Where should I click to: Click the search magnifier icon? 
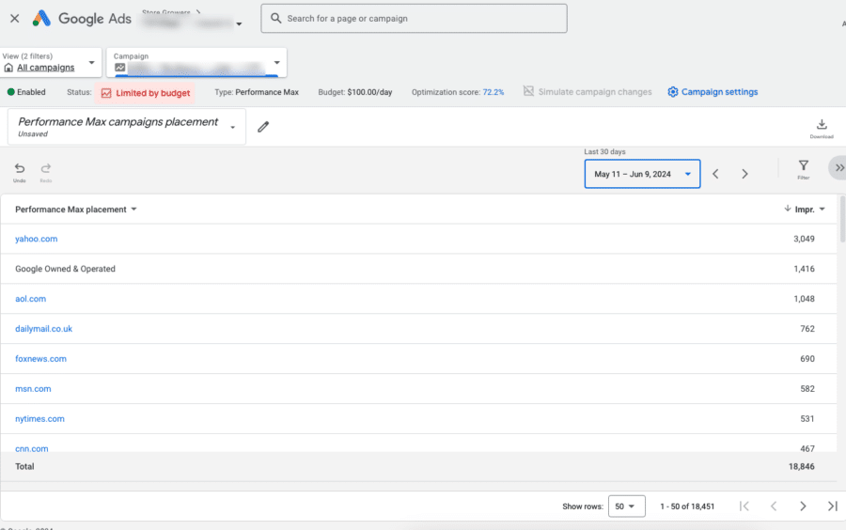coord(275,19)
